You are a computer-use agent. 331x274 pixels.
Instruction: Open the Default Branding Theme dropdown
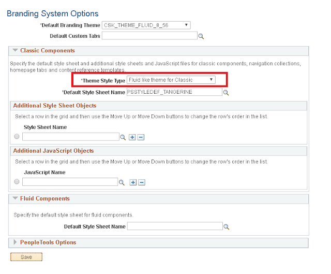146,25
